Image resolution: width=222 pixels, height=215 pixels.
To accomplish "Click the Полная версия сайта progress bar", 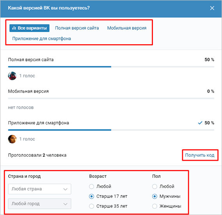I will 111,67.
